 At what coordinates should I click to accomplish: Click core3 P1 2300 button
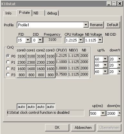51,62
